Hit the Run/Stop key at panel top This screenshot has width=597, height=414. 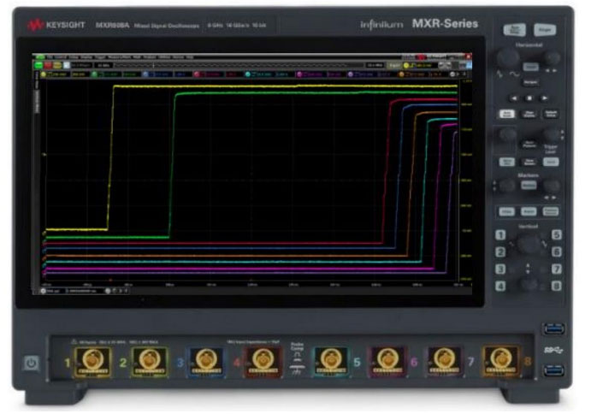[x=514, y=30]
